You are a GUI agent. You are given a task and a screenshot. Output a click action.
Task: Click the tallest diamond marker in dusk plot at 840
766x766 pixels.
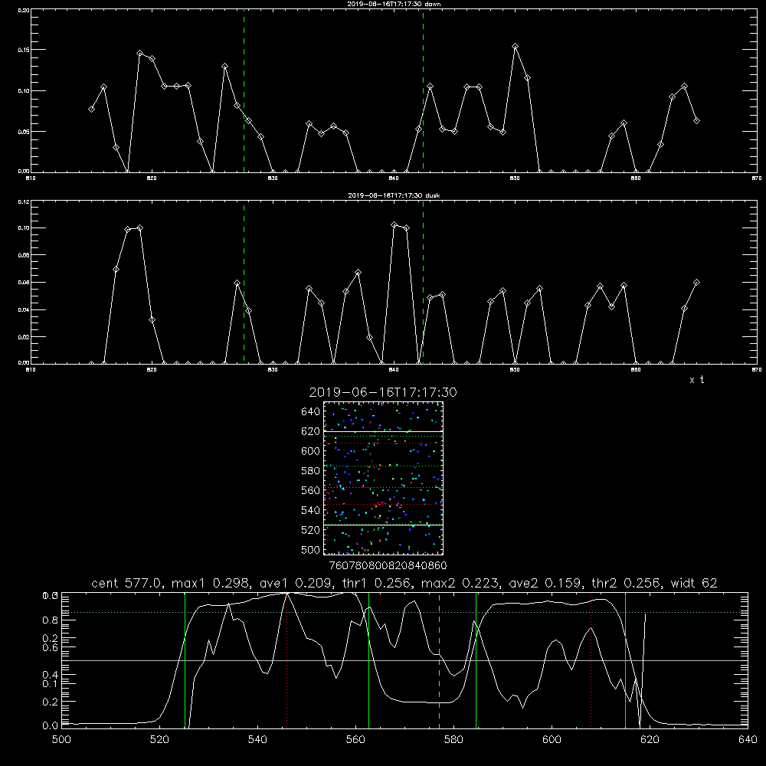pyautogui.click(x=394, y=224)
